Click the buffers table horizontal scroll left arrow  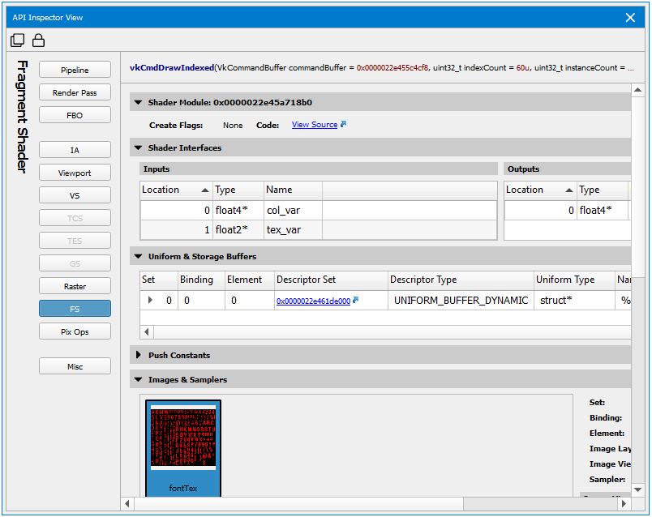(x=147, y=332)
